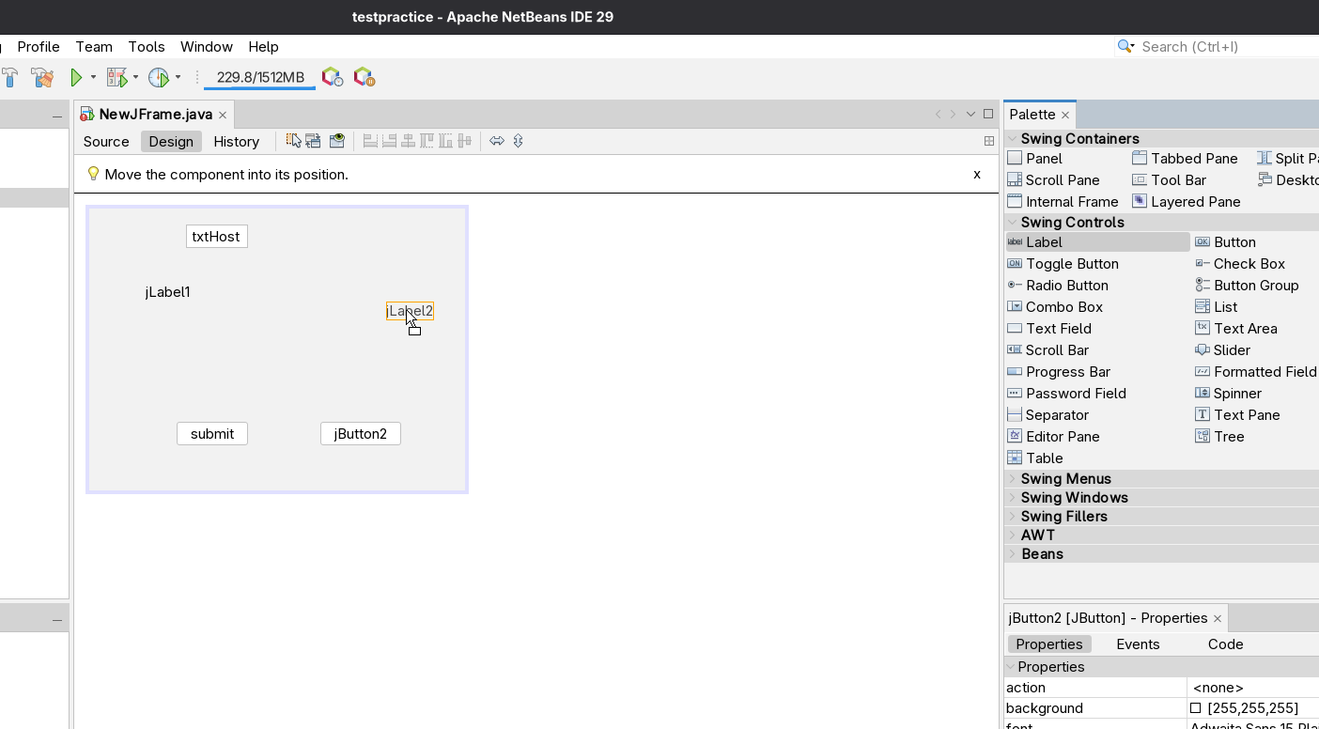Click the background color swatch for jButton2
The image size is (1319, 729).
tap(1194, 707)
